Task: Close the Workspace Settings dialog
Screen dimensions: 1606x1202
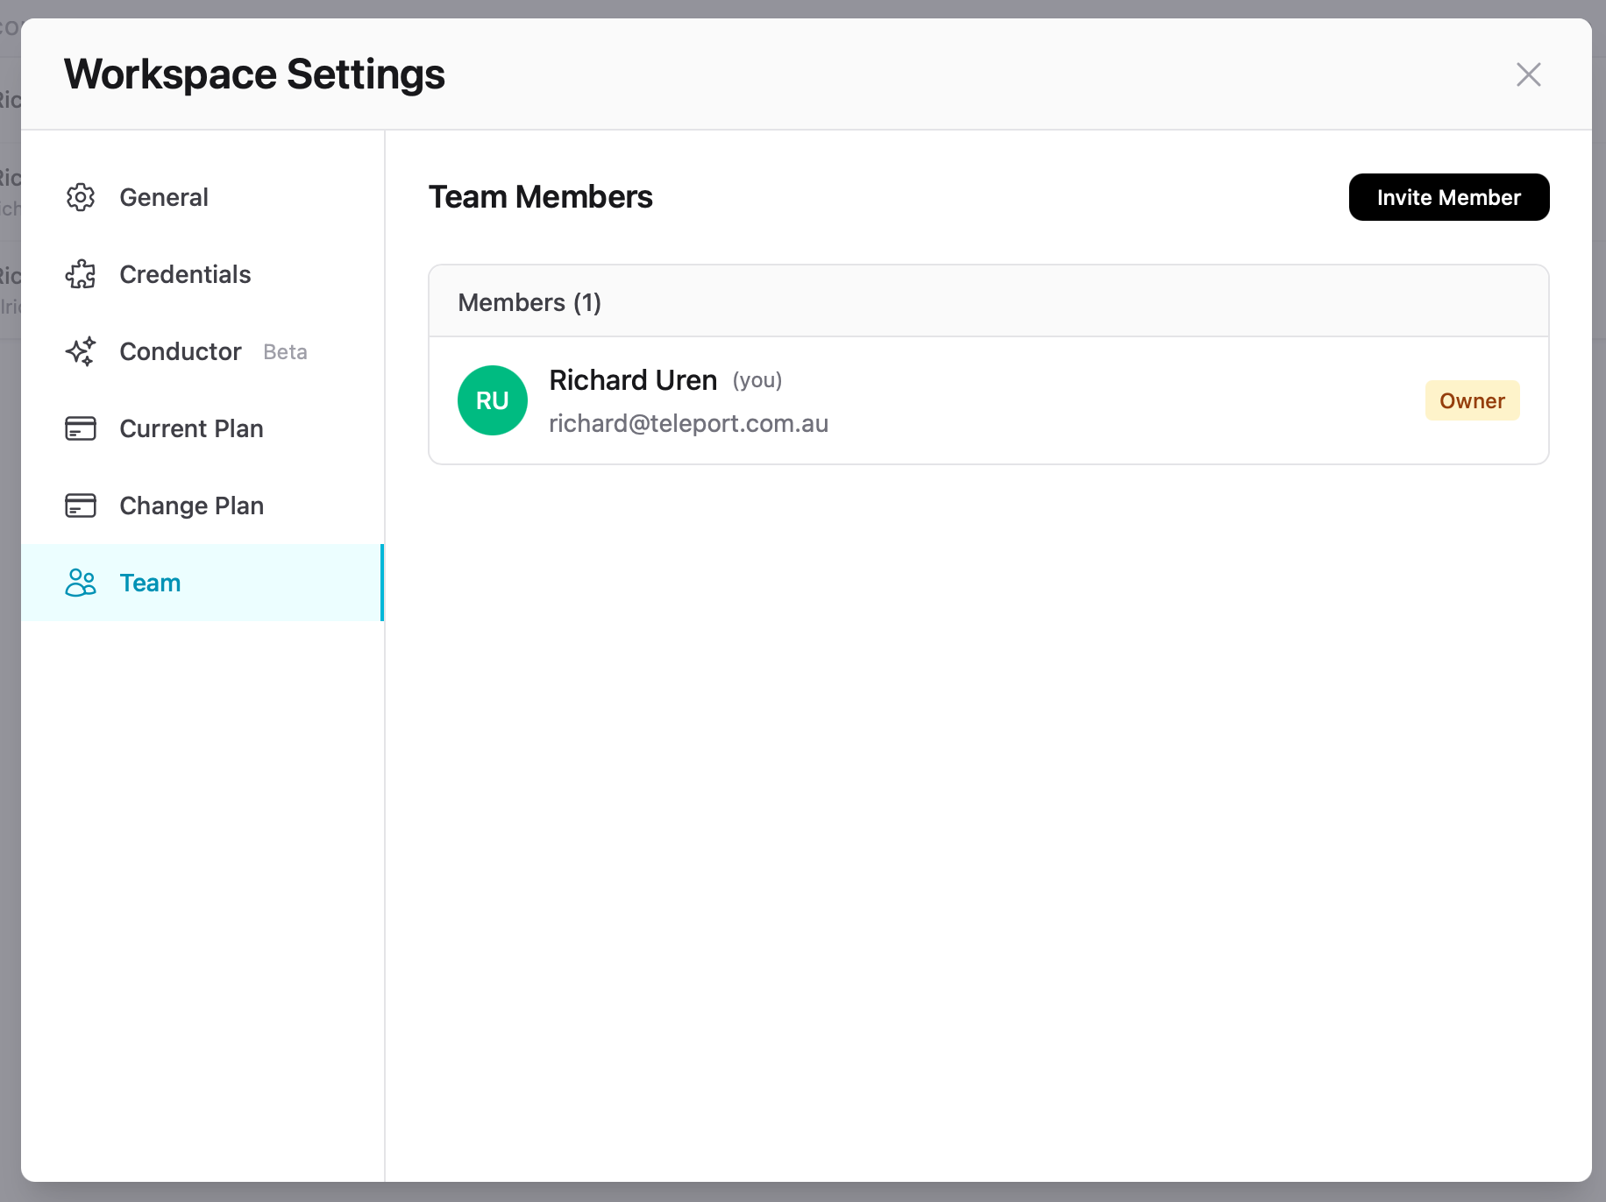Action: [x=1529, y=74]
